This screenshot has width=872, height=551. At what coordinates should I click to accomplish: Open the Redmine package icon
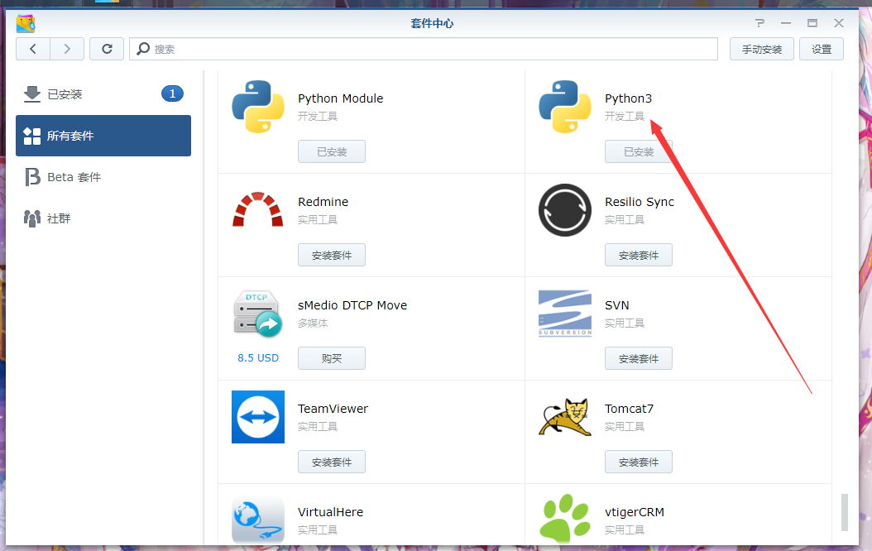[x=257, y=210]
